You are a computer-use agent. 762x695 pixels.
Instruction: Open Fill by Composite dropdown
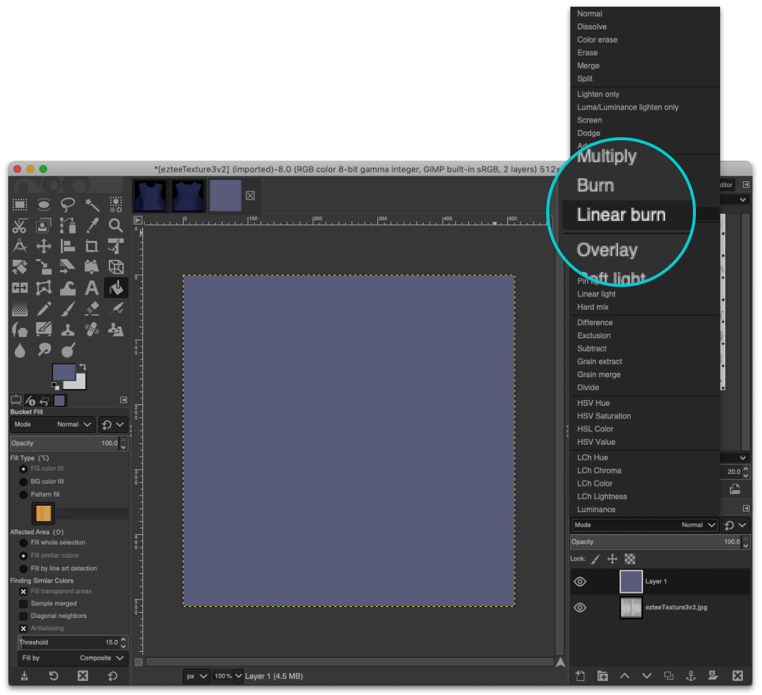pos(73,658)
